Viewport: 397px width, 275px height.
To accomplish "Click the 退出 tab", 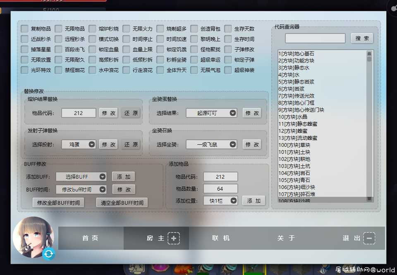I will coord(352,238).
